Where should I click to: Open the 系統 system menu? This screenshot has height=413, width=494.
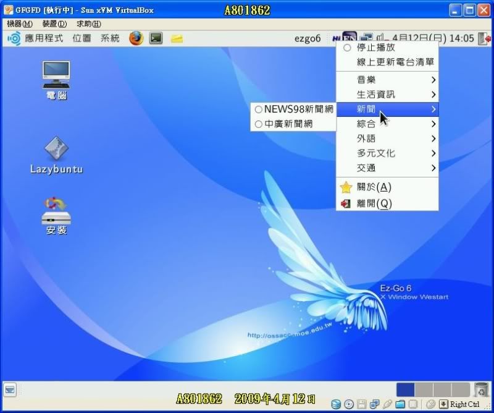110,38
